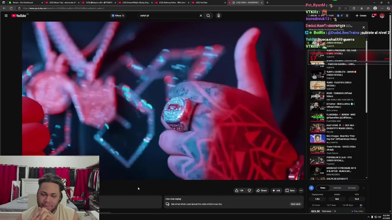Click the vidIQ logo in stats panel

click(311, 188)
